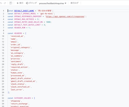Click the 'gmail_draft_created_at' string

click(23, 81)
